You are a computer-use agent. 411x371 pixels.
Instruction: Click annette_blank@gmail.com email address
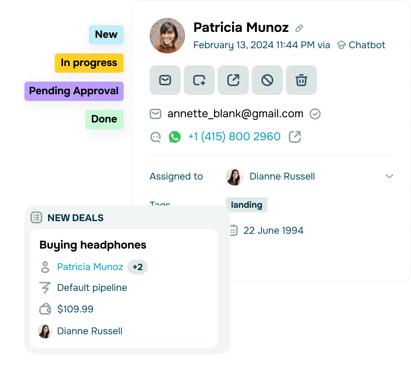[x=235, y=114]
